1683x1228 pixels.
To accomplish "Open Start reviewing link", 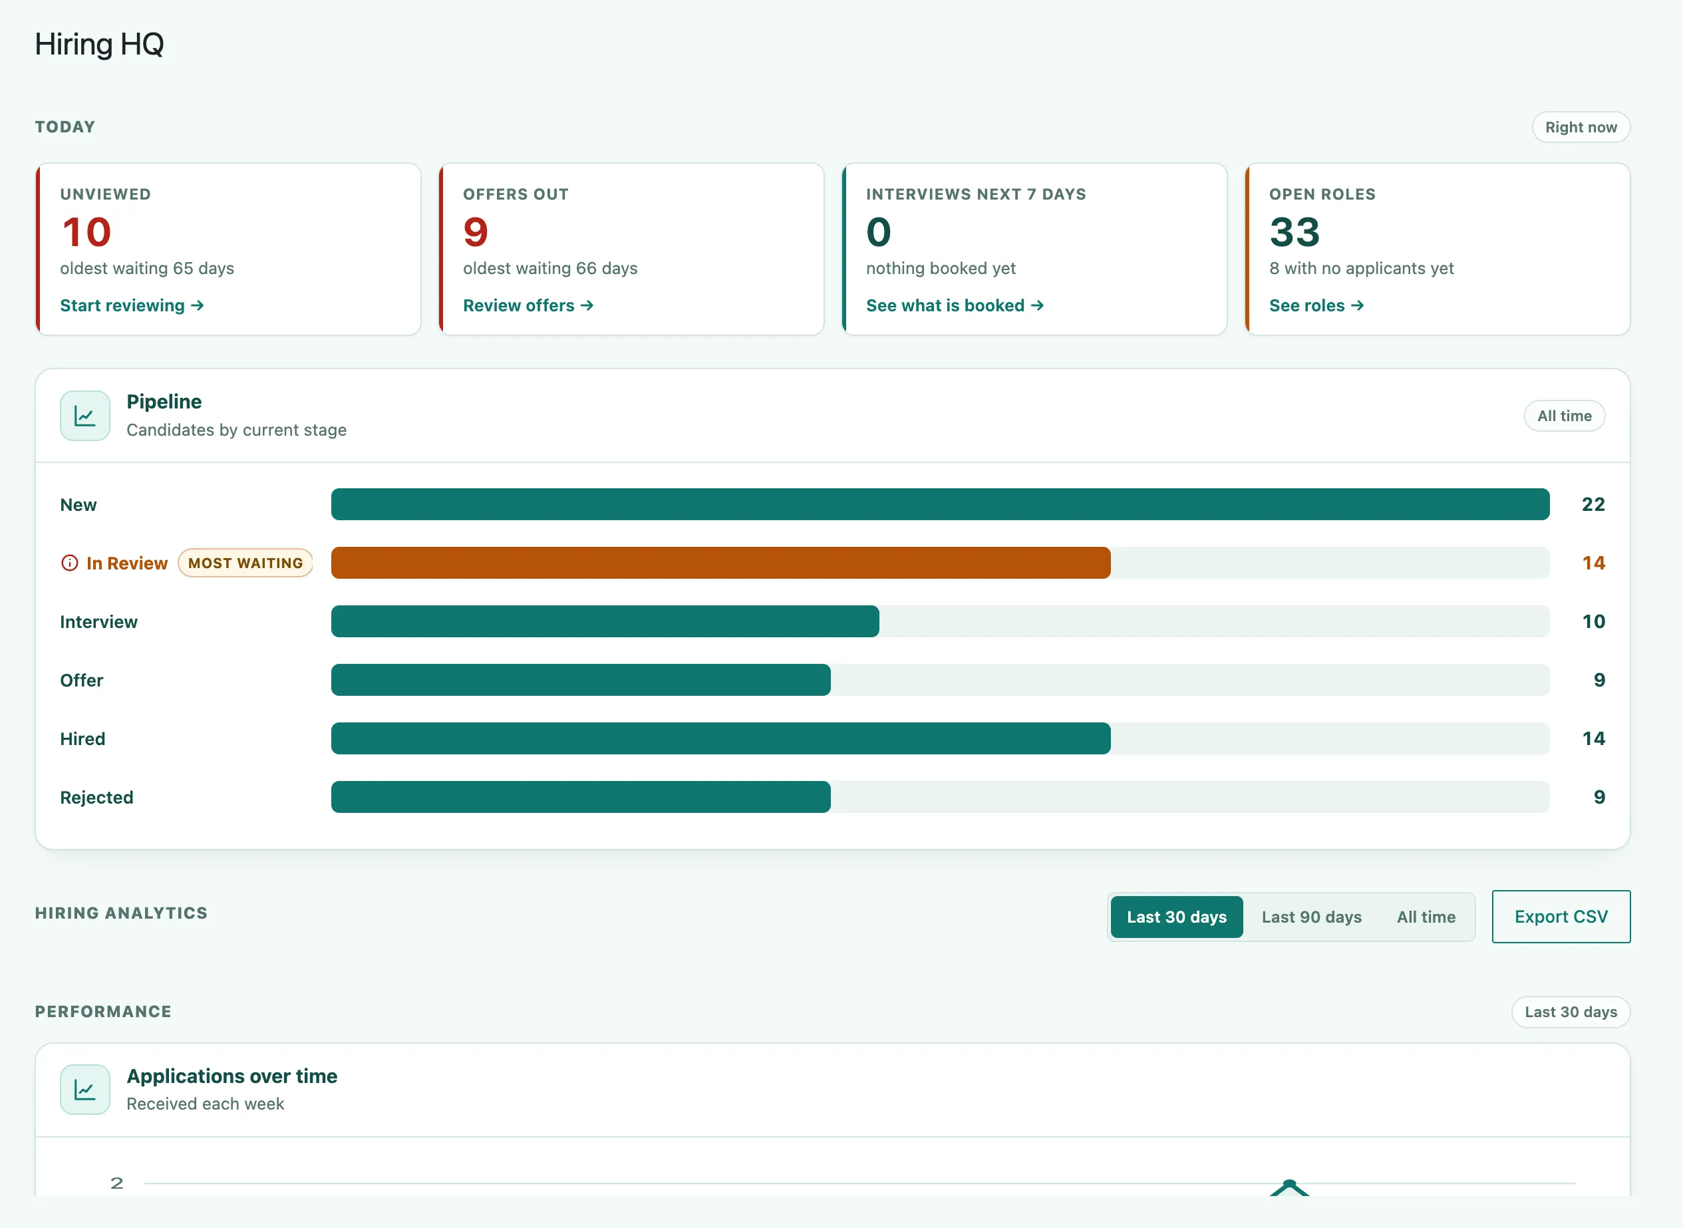I will point(132,305).
